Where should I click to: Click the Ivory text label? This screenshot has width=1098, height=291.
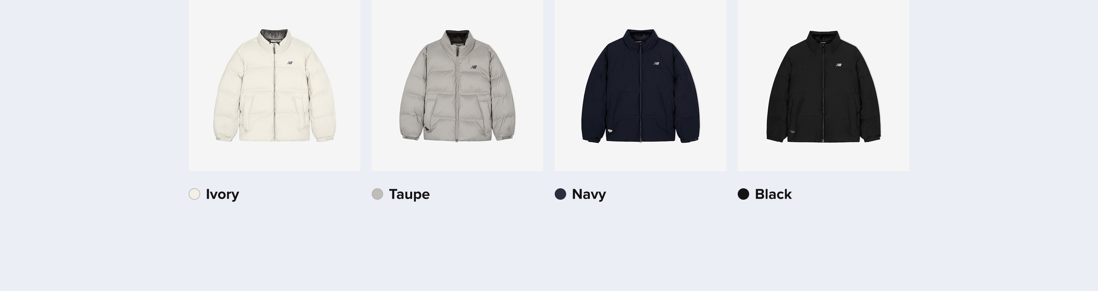pyautogui.click(x=223, y=194)
